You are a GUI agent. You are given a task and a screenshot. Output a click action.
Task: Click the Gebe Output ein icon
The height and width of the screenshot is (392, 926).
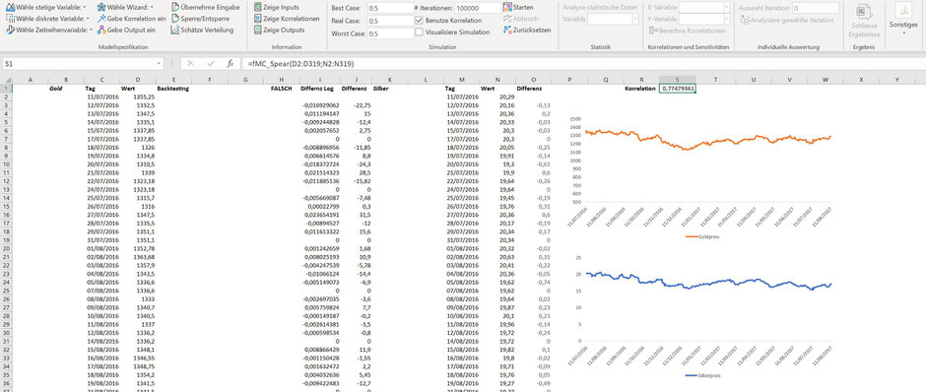pyautogui.click(x=101, y=30)
